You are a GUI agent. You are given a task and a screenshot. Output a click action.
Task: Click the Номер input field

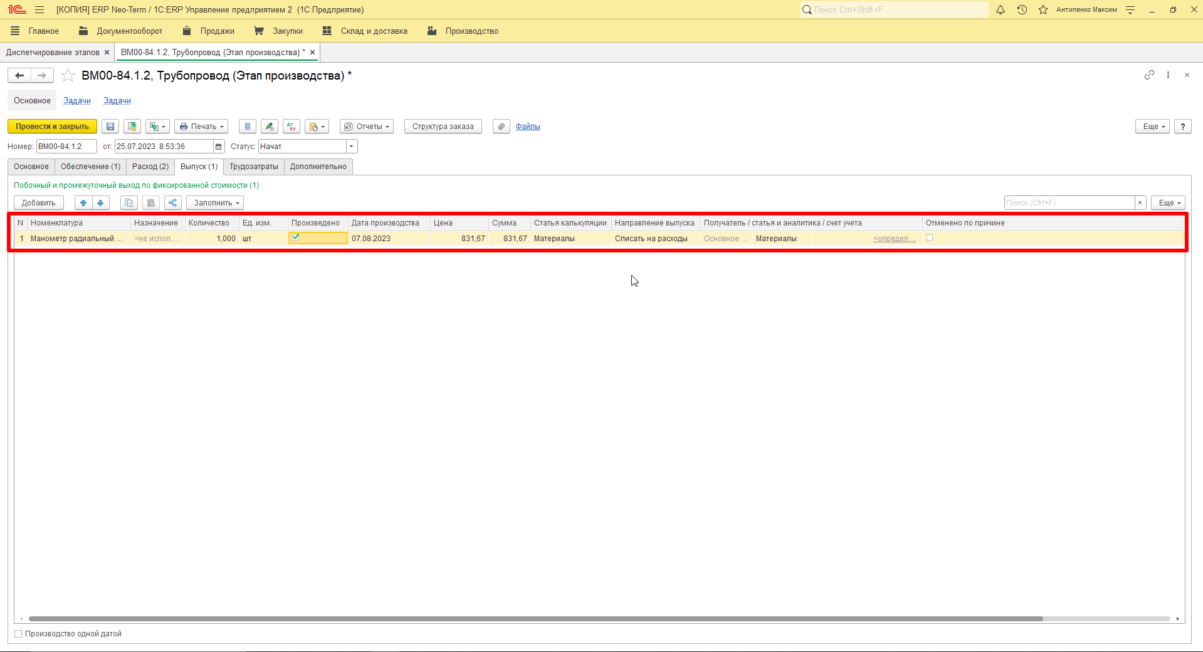(x=66, y=147)
